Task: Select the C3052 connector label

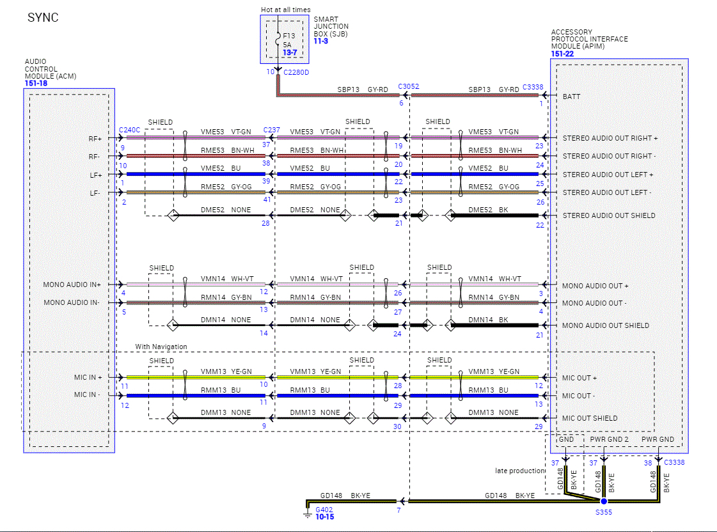Action: point(408,86)
